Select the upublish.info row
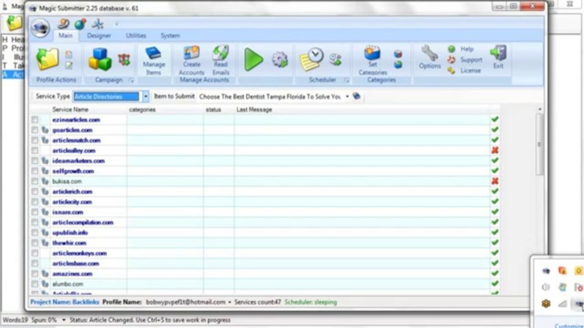Viewport: 584px width, 328px height. coord(265,233)
